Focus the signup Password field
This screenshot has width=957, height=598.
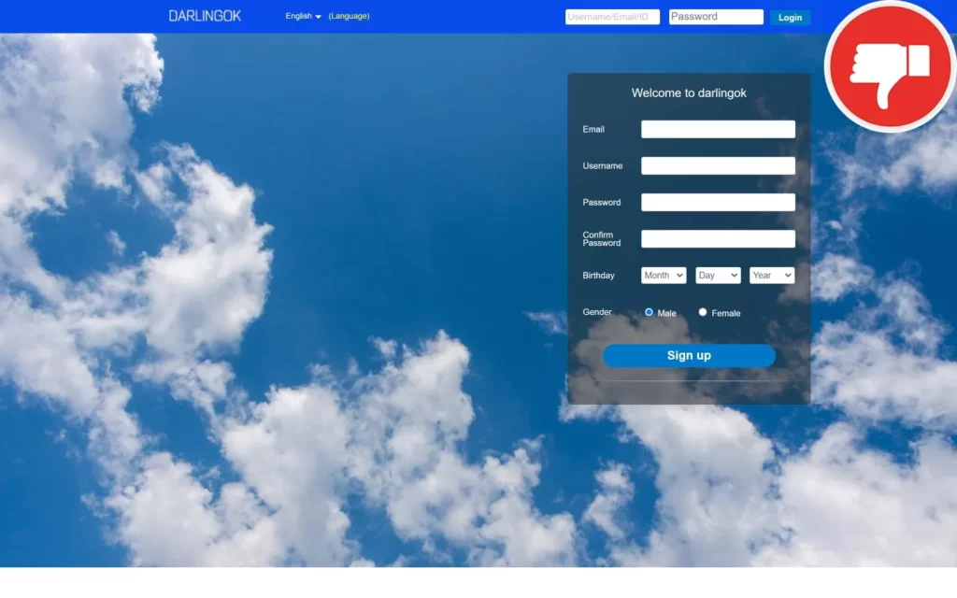point(718,202)
